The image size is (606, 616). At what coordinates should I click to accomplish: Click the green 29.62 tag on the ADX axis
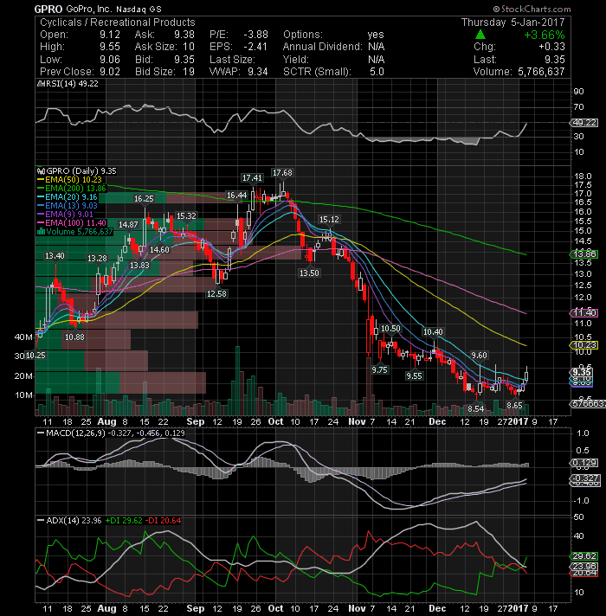(x=584, y=556)
